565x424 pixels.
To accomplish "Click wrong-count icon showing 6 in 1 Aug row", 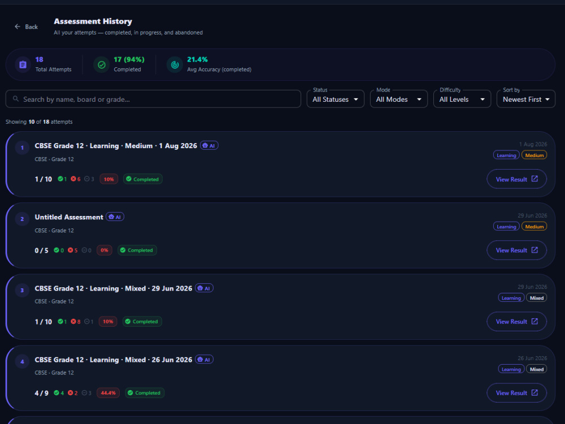I will pyautogui.click(x=73, y=179).
